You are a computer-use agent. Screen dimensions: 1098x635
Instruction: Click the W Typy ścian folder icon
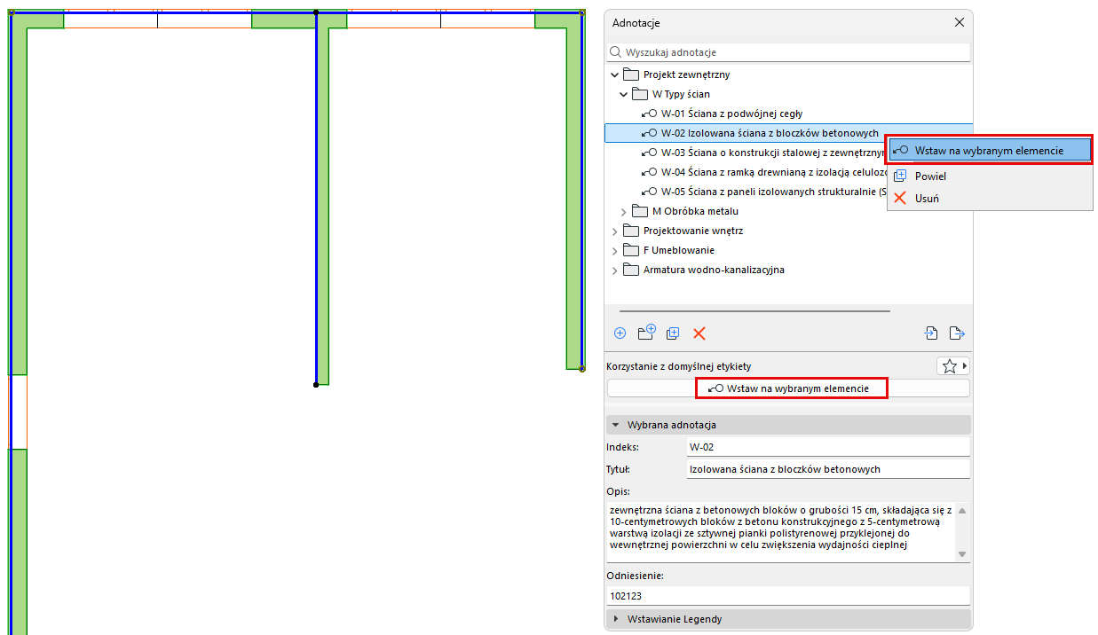(640, 94)
